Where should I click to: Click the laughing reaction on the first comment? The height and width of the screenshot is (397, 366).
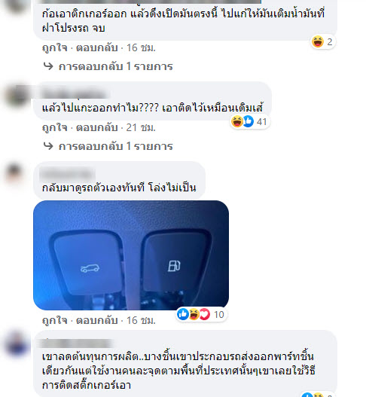317,41
